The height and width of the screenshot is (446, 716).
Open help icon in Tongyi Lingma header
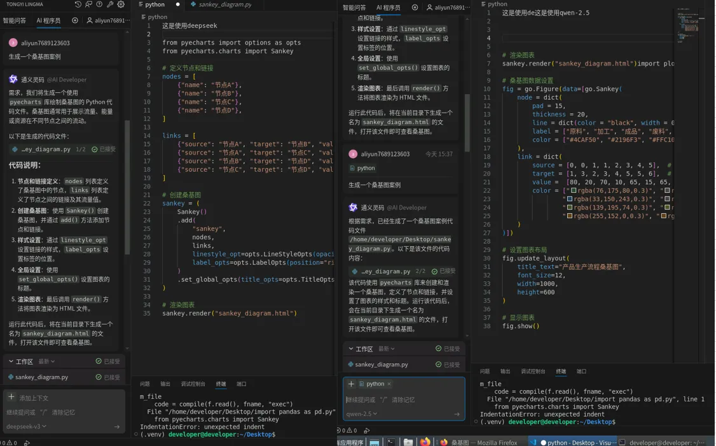coord(99,4)
